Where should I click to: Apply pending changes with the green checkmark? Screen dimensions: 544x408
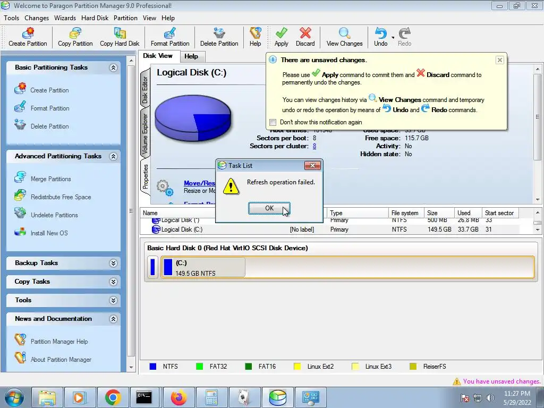pyautogui.click(x=282, y=33)
